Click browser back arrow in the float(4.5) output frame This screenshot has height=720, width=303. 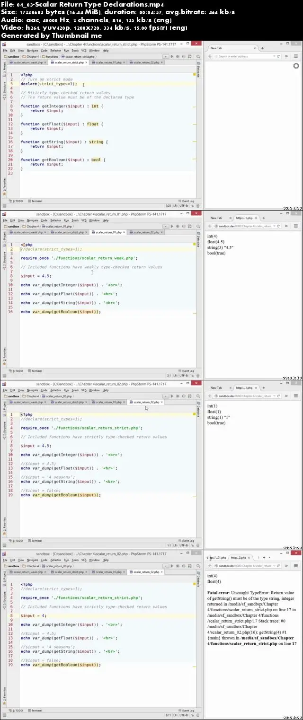click(210, 226)
